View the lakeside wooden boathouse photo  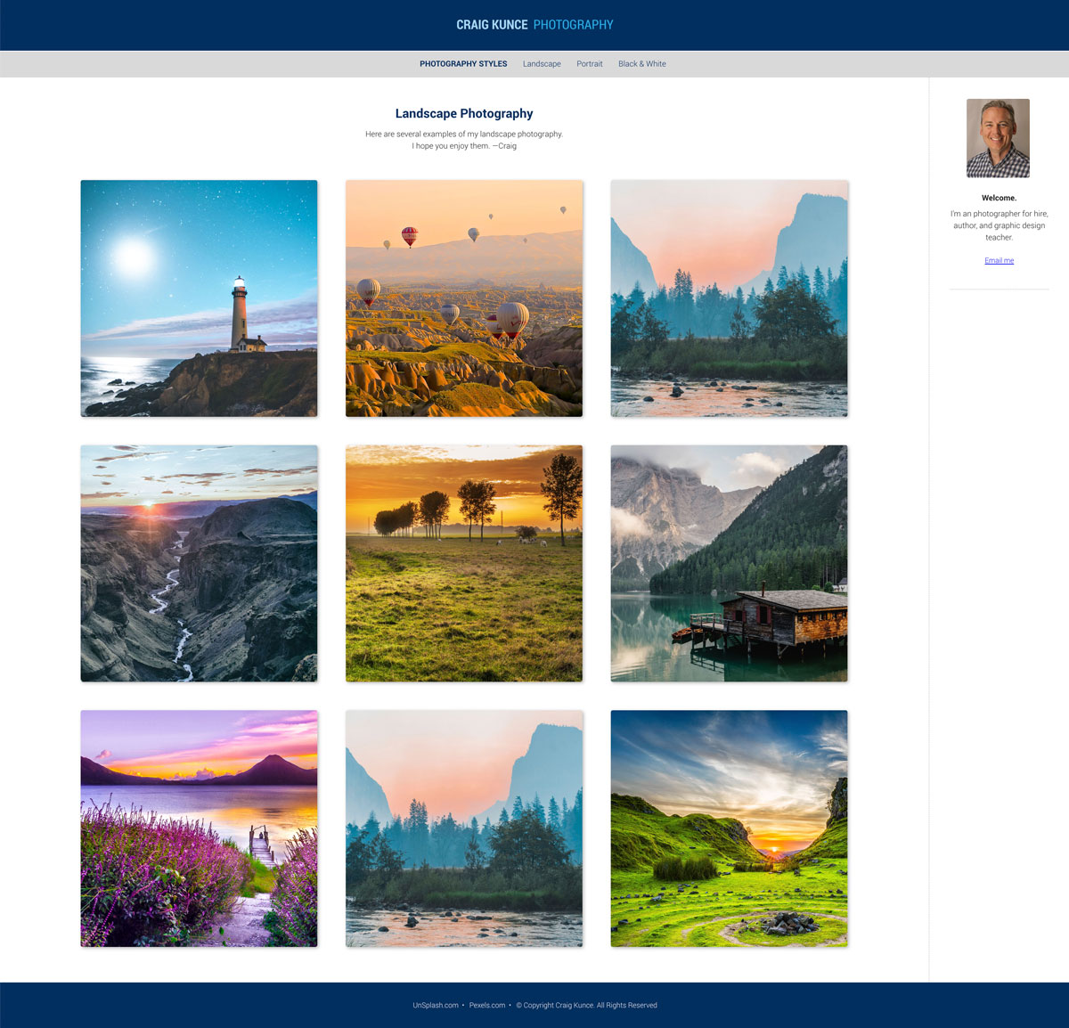729,564
